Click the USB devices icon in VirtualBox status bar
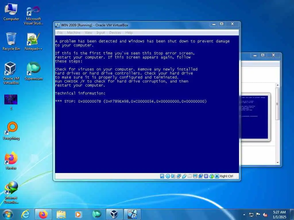 pyautogui.click(x=184, y=176)
